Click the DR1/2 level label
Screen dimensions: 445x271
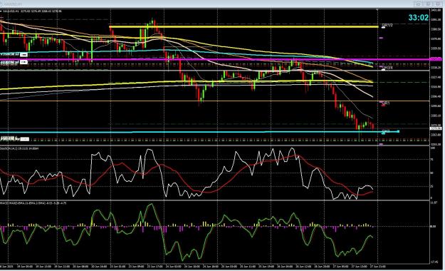(x=387, y=25)
